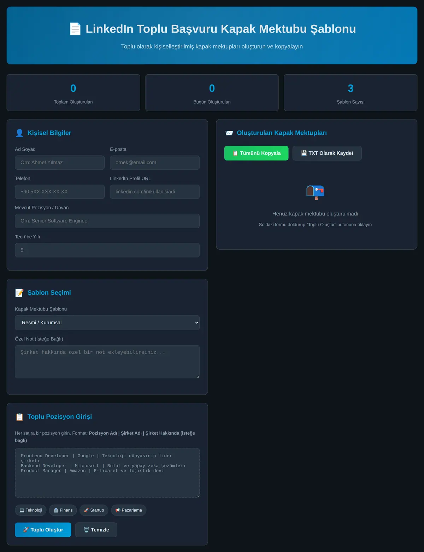Image resolution: width=424 pixels, height=552 pixels.
Task: Focus the Telefon input field
Action: pyautogui.click(x=60, y=192)
